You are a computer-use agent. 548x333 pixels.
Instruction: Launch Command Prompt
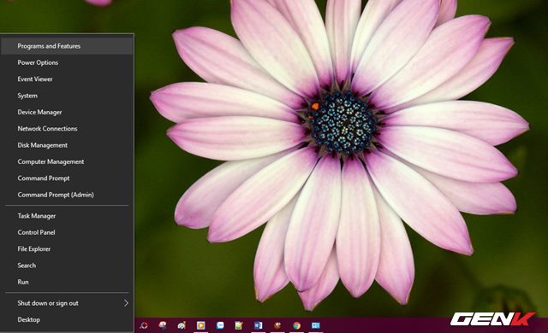pyautogui.click(x=67, y=178)
